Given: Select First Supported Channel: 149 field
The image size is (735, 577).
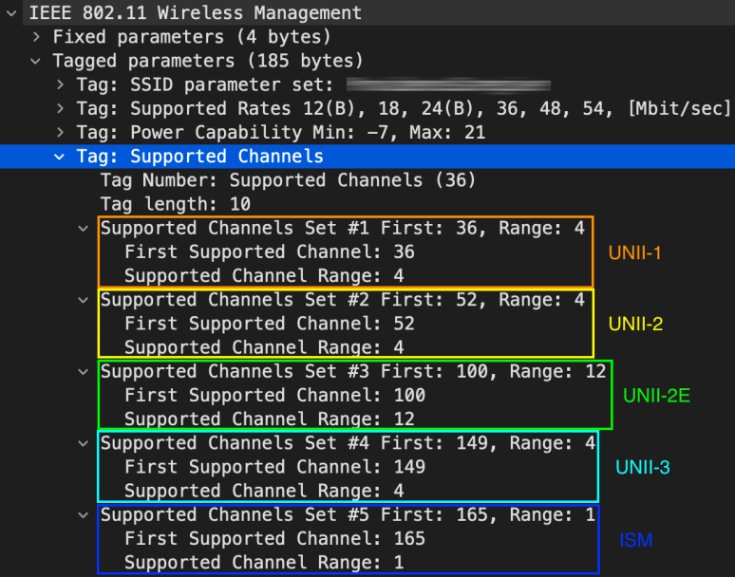Looking at the screenshot, I should (x=274, y=467).
